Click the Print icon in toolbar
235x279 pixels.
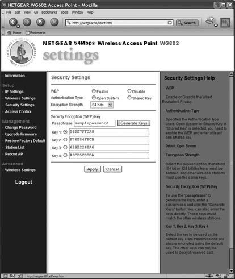209,21
